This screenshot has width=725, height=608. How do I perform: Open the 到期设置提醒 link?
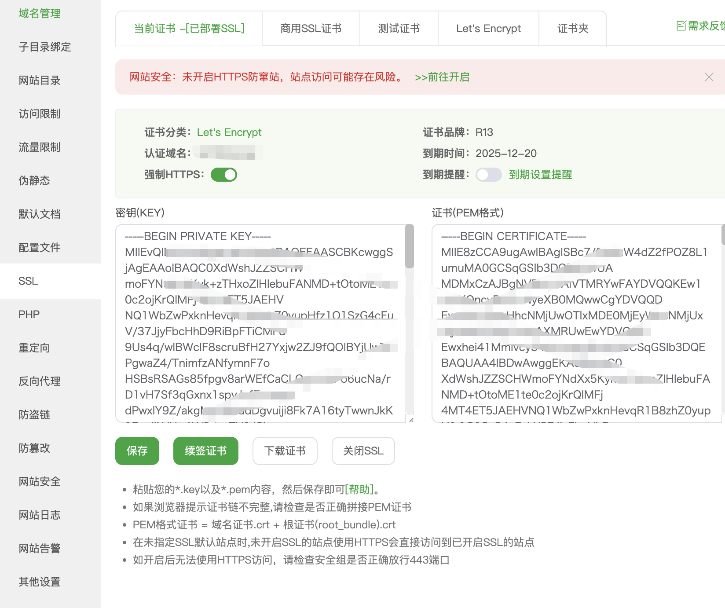coord(540,175)
